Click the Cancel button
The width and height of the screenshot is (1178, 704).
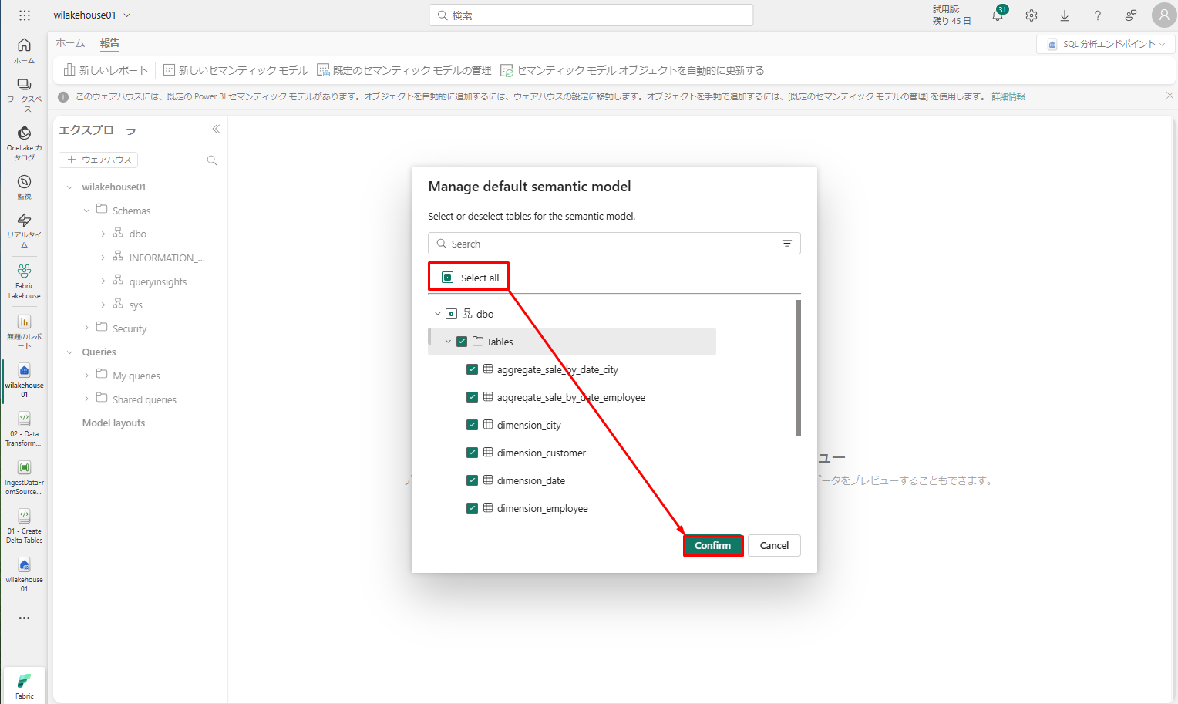pos(774,545)
